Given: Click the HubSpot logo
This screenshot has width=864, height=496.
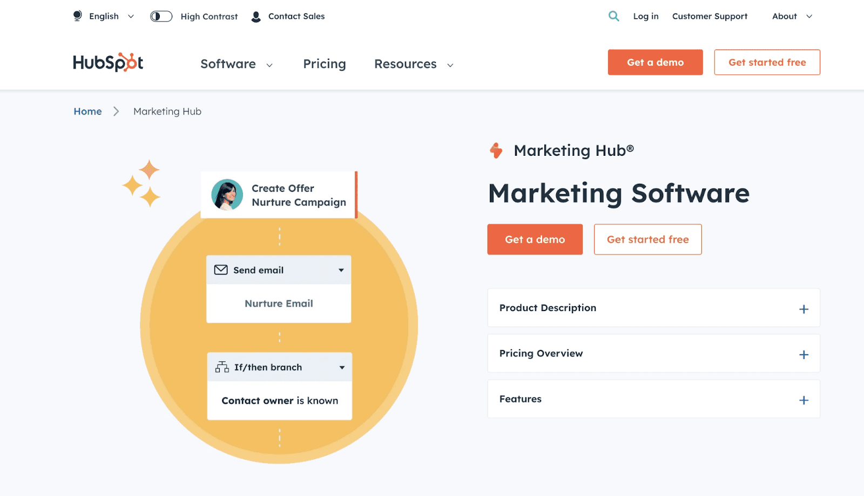Looking at the screenshot, I should [108, 63].
